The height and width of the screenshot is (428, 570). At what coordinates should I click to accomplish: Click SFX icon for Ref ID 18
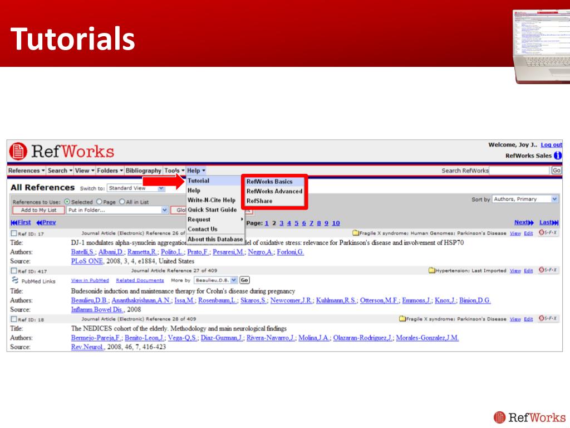click(548, 318)
